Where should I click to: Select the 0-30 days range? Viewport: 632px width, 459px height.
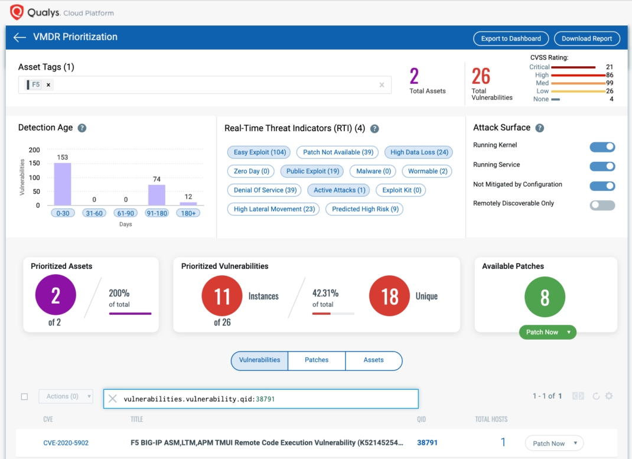63,213
